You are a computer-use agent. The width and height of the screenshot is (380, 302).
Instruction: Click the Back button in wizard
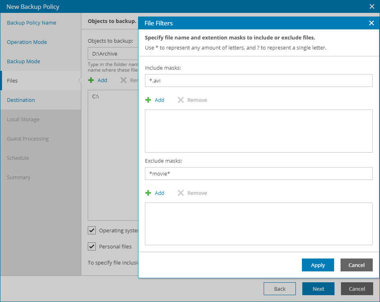pos(279,289)
